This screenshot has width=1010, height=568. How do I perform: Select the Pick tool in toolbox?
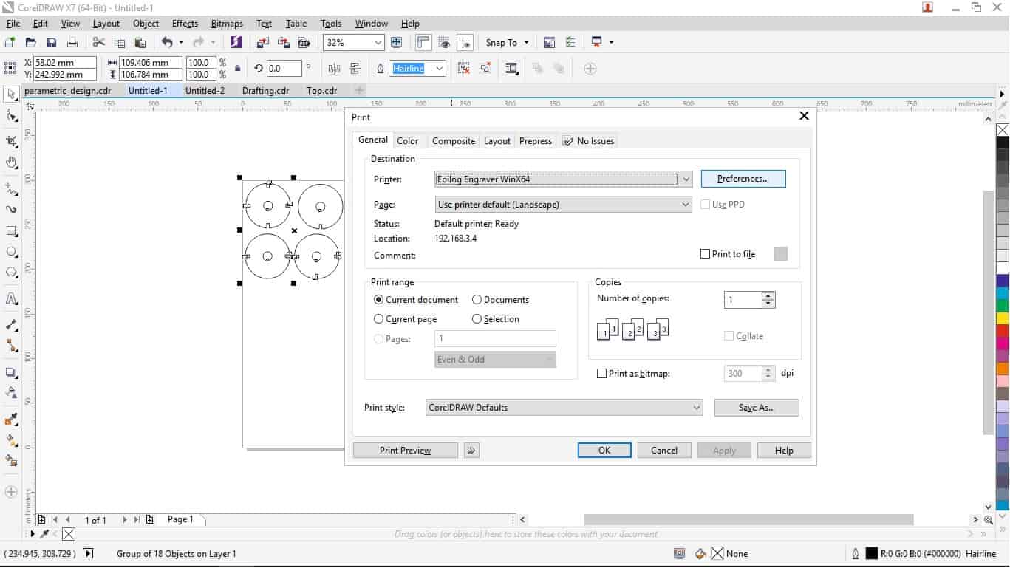click(x=11, y=94)
